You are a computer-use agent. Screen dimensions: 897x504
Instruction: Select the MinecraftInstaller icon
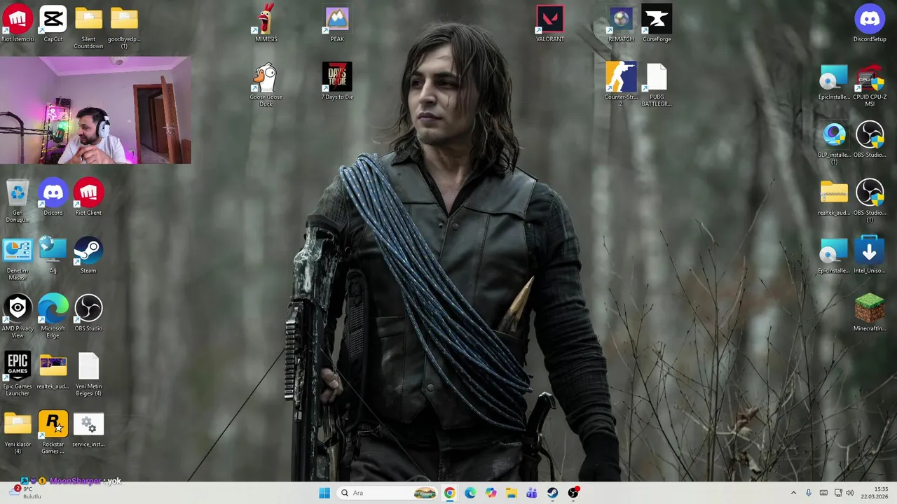click(x=870, y=314)
